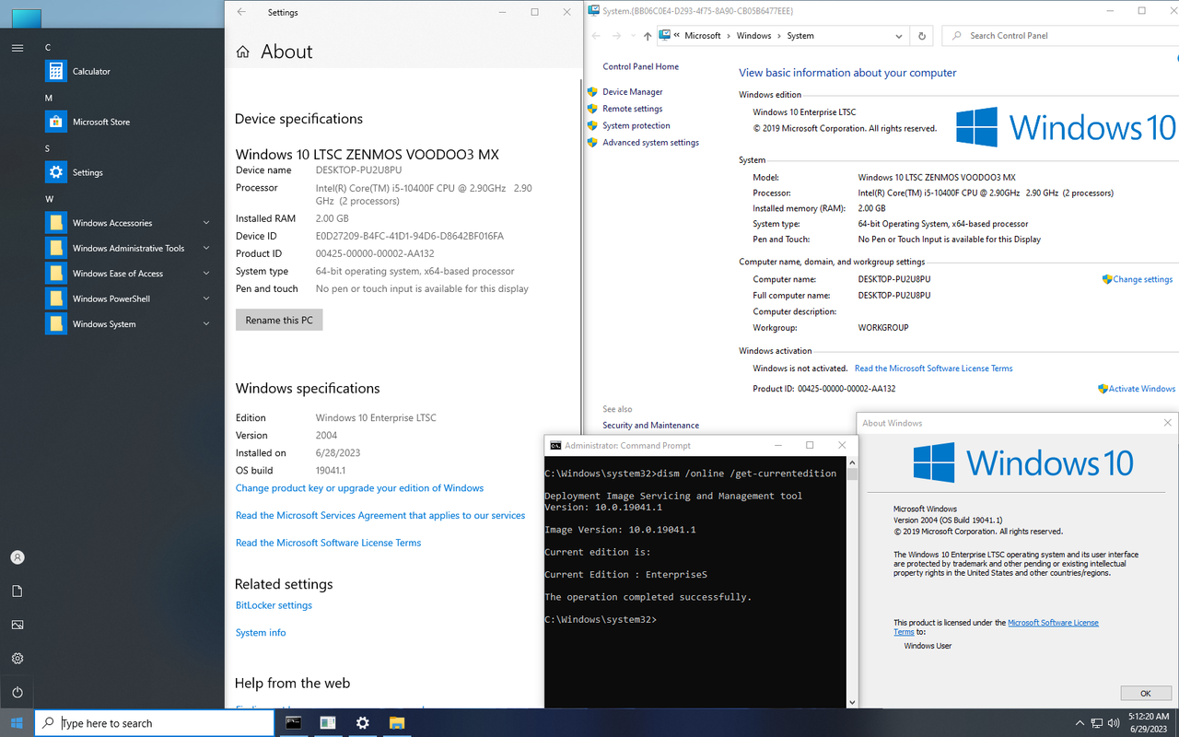
Task: Open Settings gear icon on taskbar
Action: click(x=362, y=723)
